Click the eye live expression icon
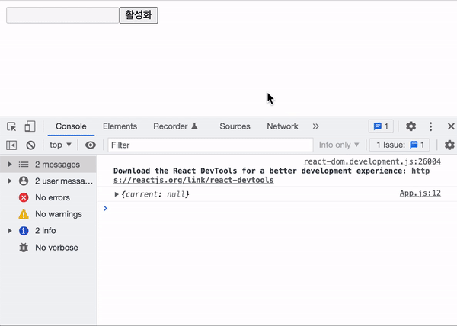 91,145
